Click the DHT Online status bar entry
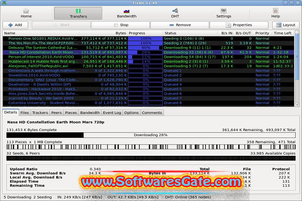Screen dimensions: 302x201 tap(188, 197)
